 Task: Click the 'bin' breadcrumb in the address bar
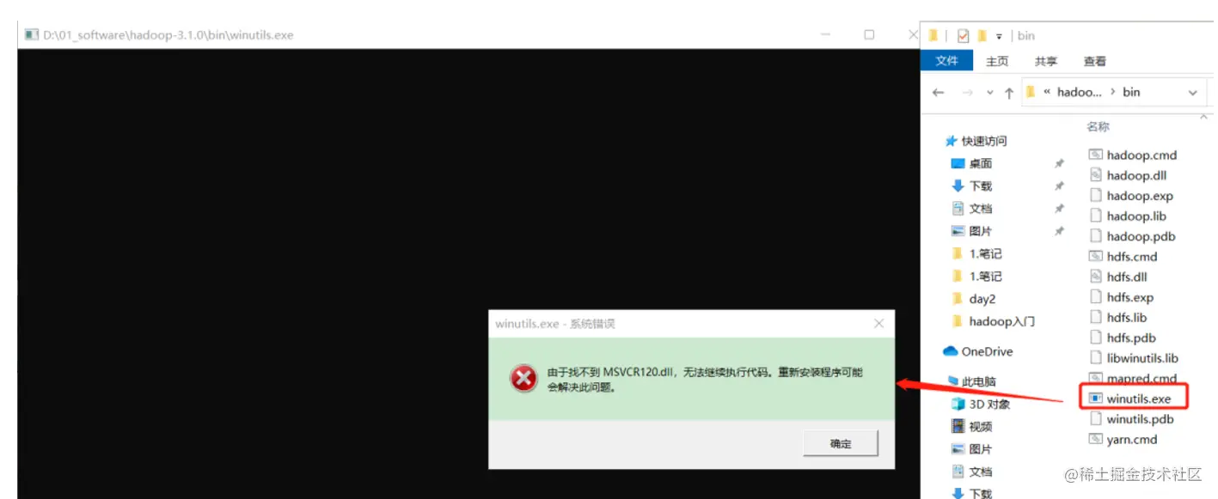[1131, 92]
